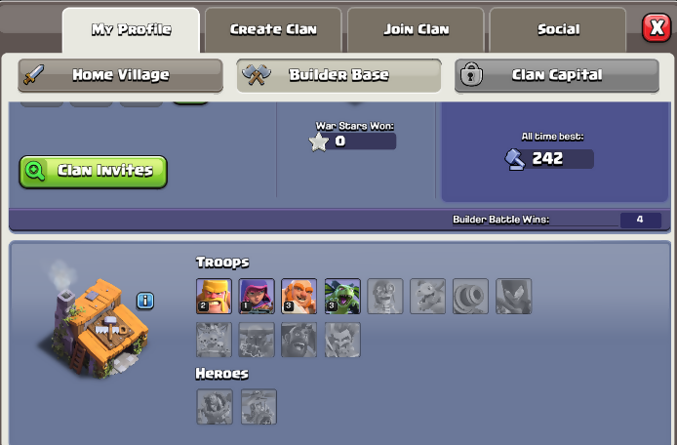This screenshot has width=677, height=445.
Task: Open the Builder Hall info icon
Action: coord(145,301)
